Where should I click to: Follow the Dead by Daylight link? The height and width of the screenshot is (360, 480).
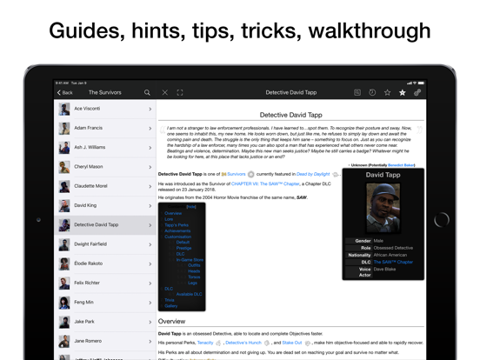313,174
